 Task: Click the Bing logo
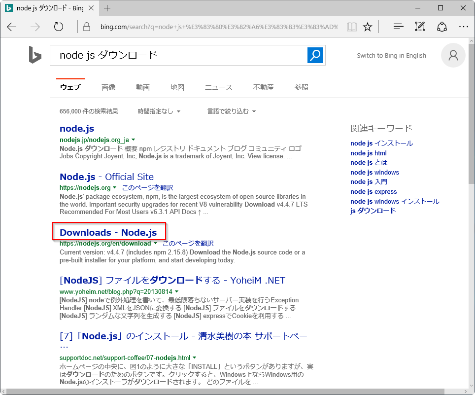(35, 55)
